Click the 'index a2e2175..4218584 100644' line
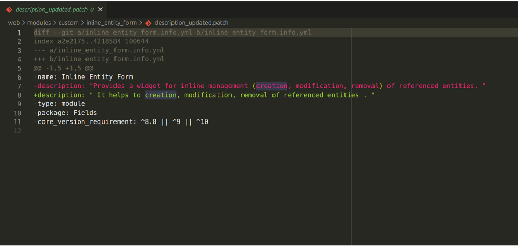This screenshot has width=518, height=246. [x=91, y=41]
